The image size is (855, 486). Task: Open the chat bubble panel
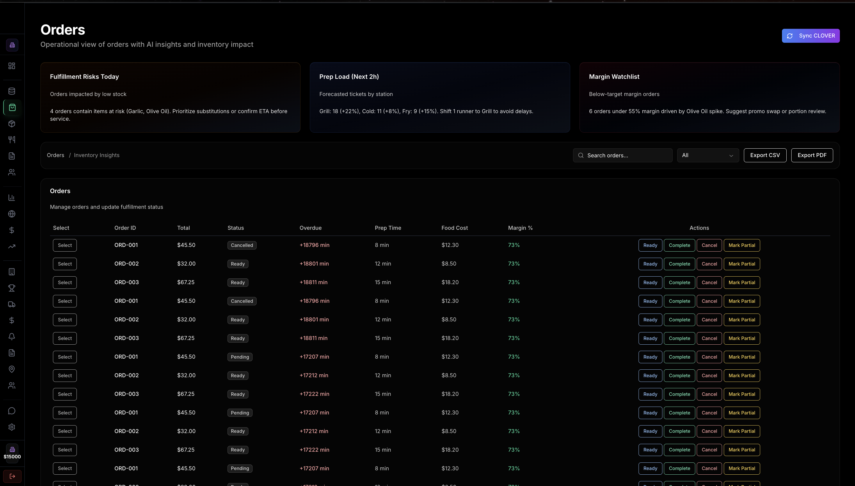tap(12, 411)
